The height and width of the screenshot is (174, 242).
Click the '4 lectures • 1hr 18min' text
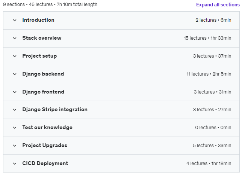click(209, 164)
